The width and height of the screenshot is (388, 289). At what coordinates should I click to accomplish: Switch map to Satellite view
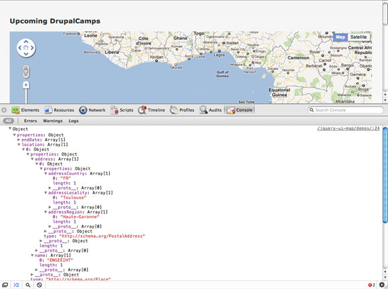359,37
